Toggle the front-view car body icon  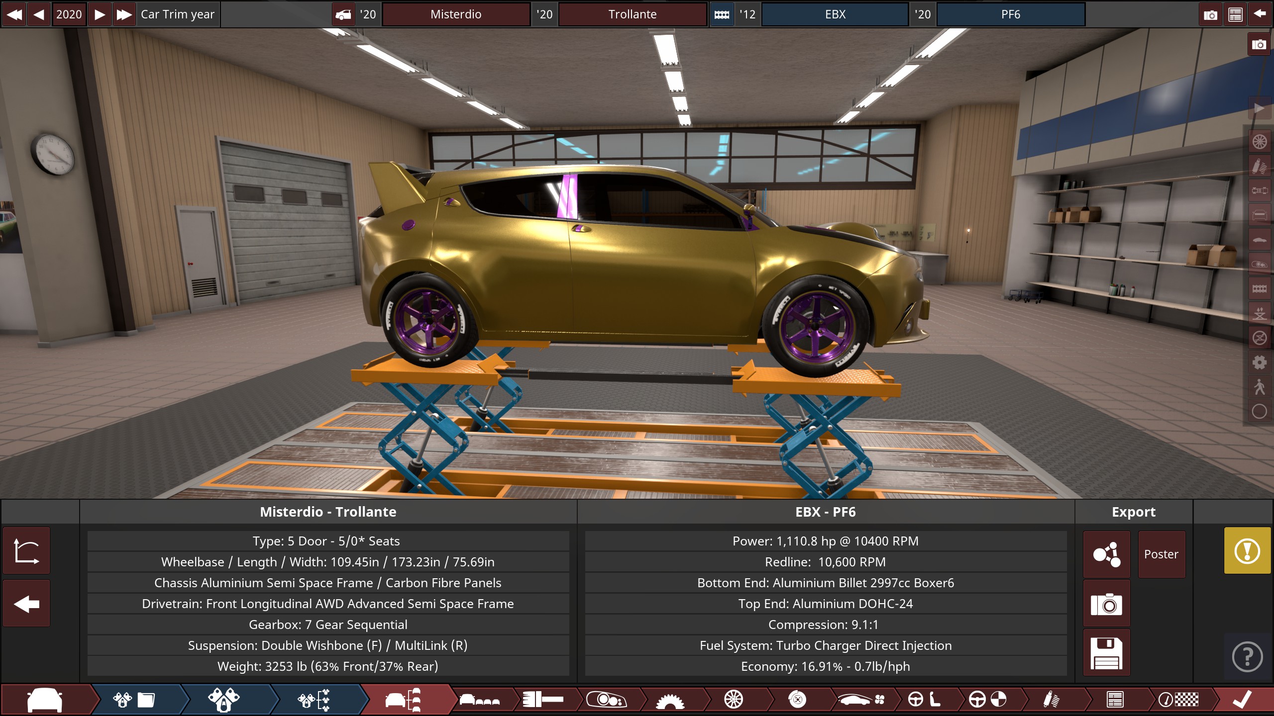point(1260,215)
